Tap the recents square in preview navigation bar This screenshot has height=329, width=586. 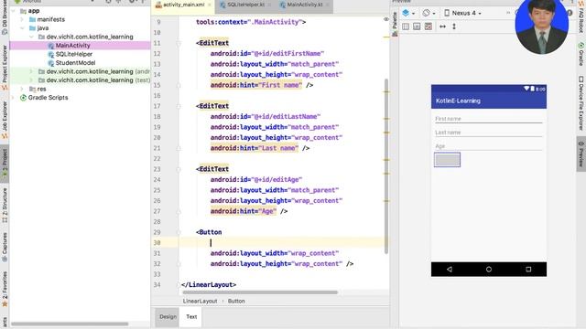(x=528, y=270)
